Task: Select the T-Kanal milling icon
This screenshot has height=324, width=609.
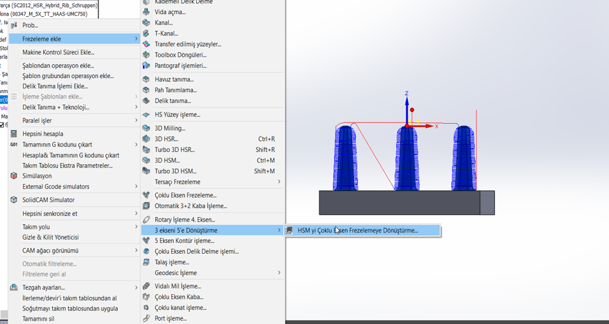Action: click(x=146, y=33)
